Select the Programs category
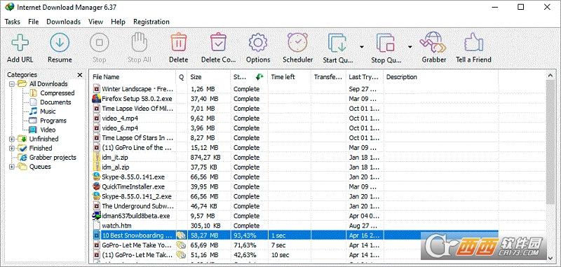The image size is (561, 267). [53, 121]
